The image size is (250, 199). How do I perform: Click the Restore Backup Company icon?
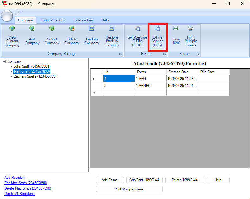click(x=112, y=28)
